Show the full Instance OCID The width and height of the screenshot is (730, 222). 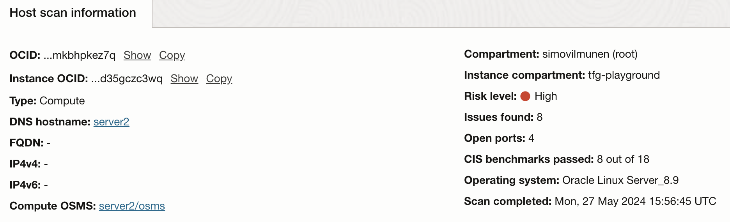click(184, 79)
